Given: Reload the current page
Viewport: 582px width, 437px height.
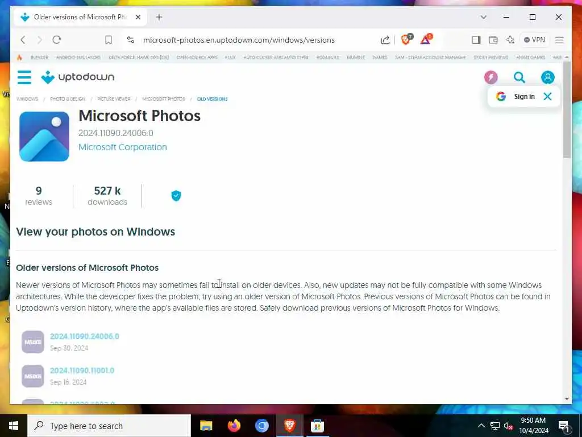Looking at the screenshot, I should pyautogui.click(x=56, y=40).
